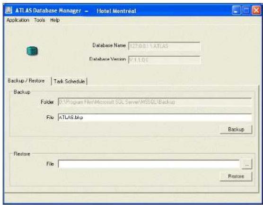Maximize the ATLAS Database Manager window
263x205 pixels.
pos(246,10)
